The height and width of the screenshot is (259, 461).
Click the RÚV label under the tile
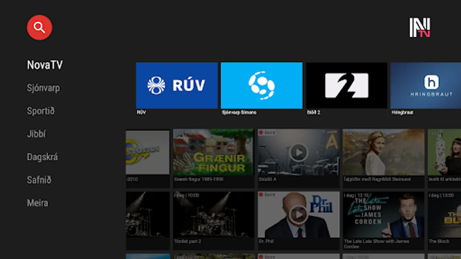141,112
